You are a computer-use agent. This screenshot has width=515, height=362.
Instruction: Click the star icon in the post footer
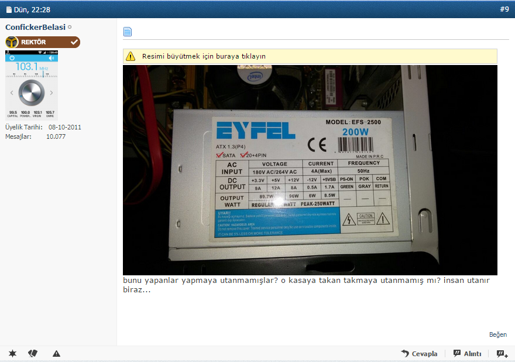point(12,353)
